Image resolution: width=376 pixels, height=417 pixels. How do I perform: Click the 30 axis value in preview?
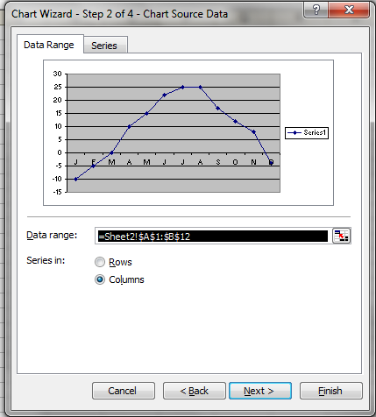coord(57,74)
